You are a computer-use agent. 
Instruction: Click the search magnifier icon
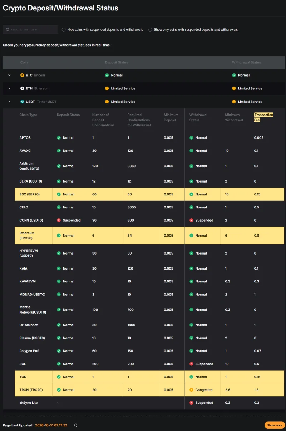click(x=8, y=30)
